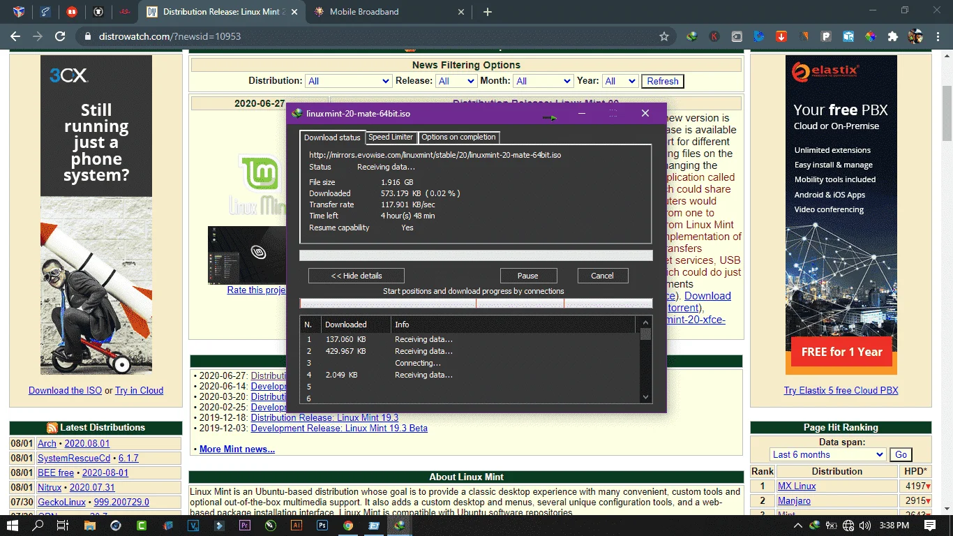Open the Release filter dropdown
Viewport: 953px width, 536px height.
[x=456, y=81]
